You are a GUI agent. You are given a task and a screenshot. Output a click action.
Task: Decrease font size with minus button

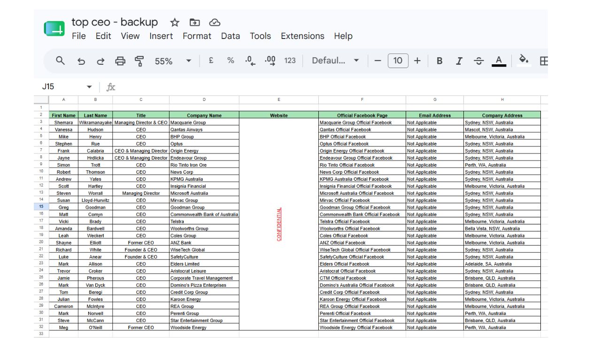[x=378, y=61]
